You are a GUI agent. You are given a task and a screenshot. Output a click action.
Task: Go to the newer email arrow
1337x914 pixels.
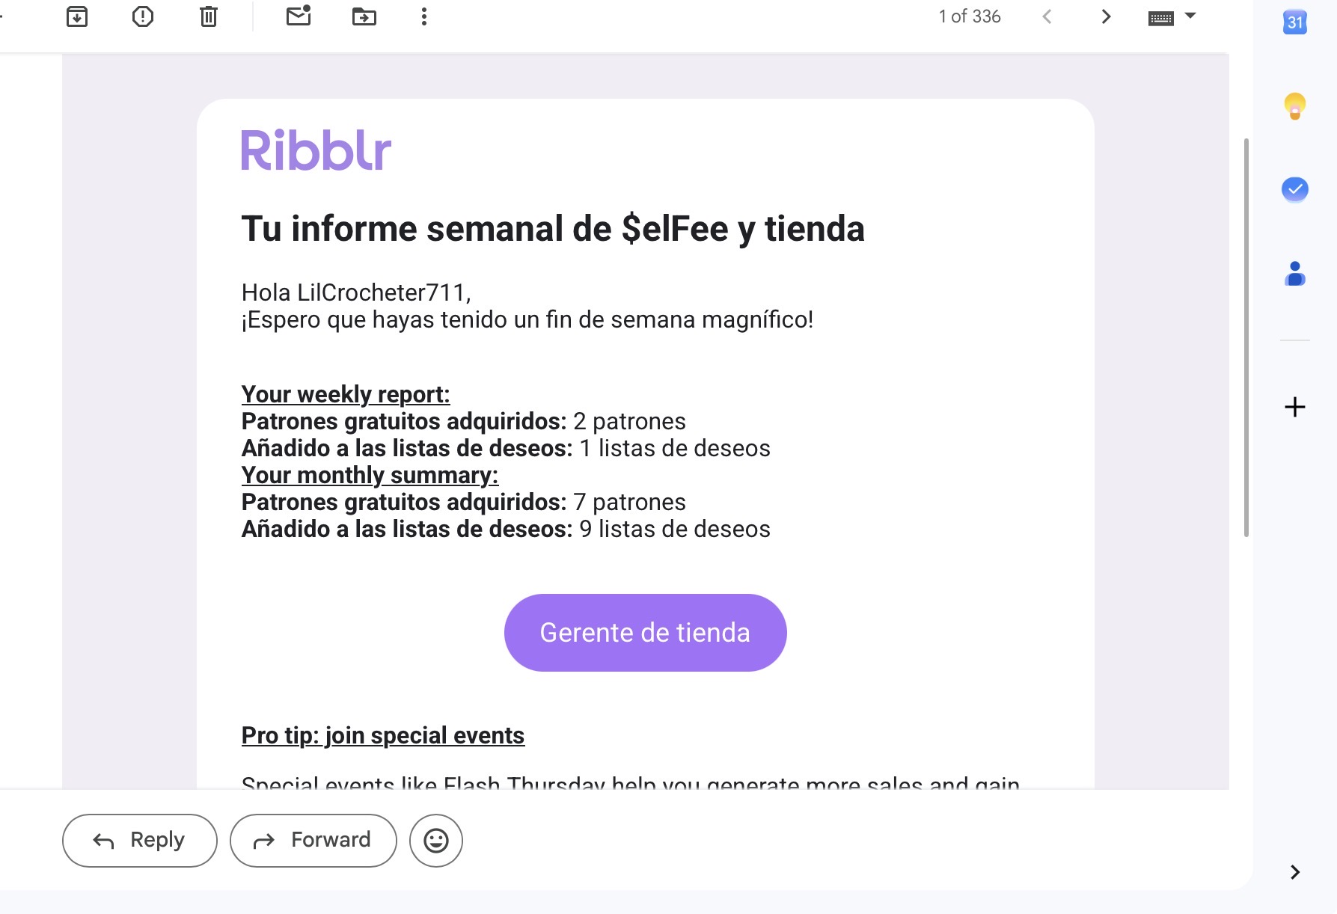click(1047, 16)
